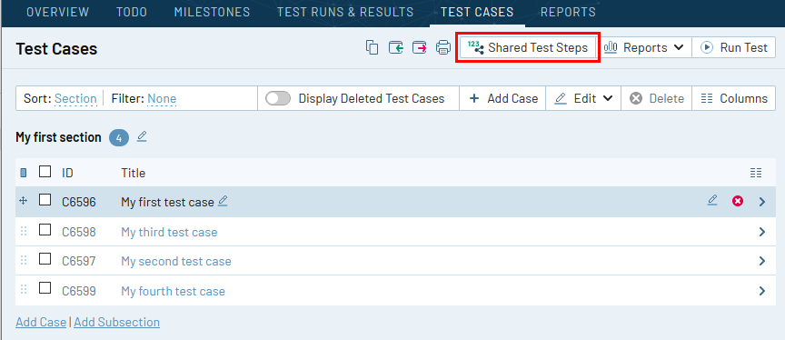
Task: Click the columns icon in table header
Action: tap(756, 173)
